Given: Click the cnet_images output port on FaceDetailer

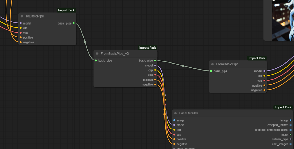Looking at the screenshot, I should click(x=291, y=144).
